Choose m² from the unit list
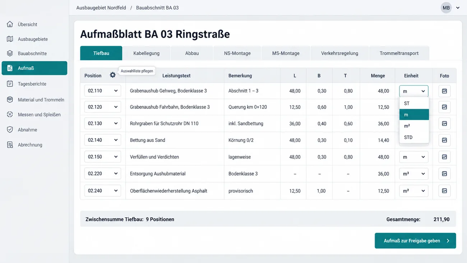The image size is (467, 263). pos(414,126)
